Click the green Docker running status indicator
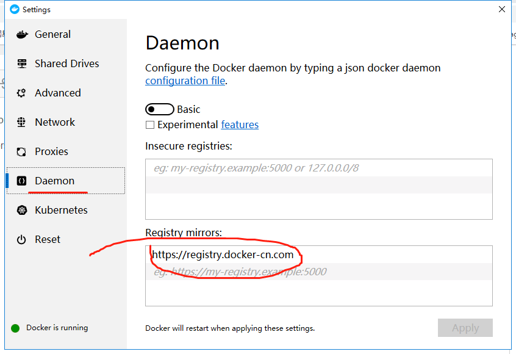 [x=15, y=328]
